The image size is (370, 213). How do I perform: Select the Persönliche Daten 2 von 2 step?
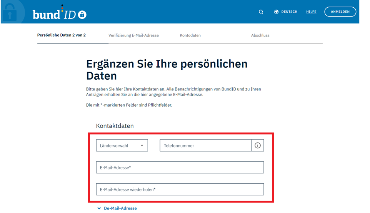click(x=62, y=35)
